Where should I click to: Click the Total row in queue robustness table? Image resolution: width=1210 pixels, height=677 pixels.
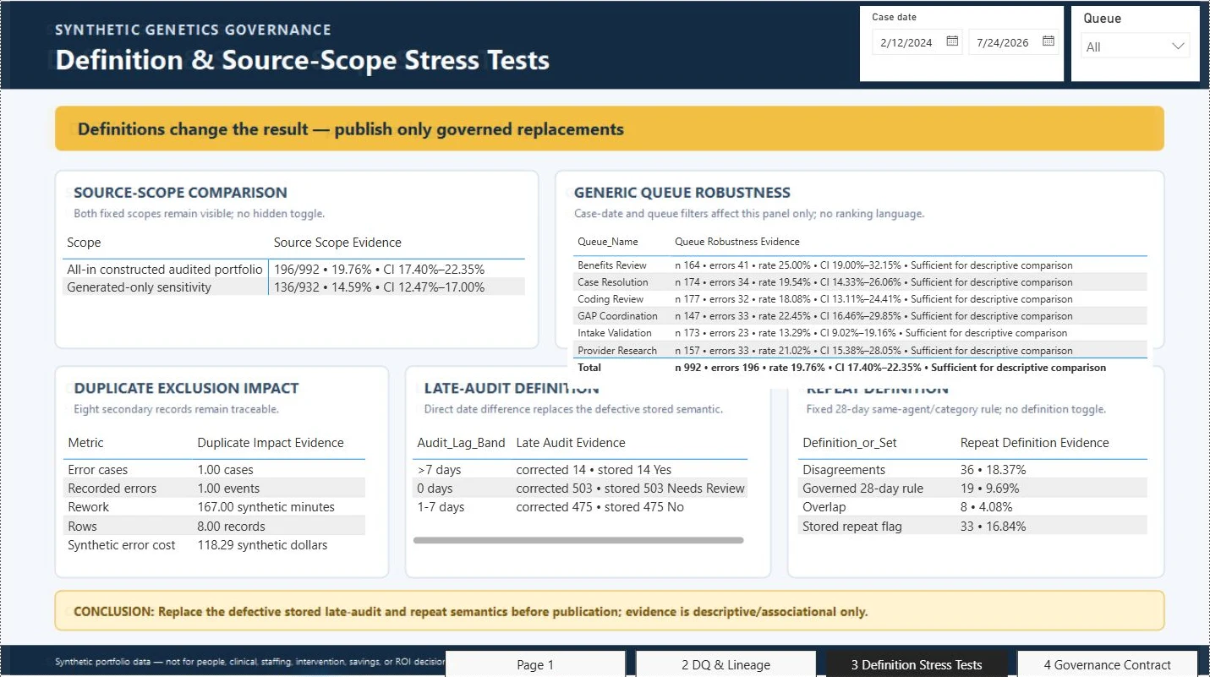[x=861, y=368]
